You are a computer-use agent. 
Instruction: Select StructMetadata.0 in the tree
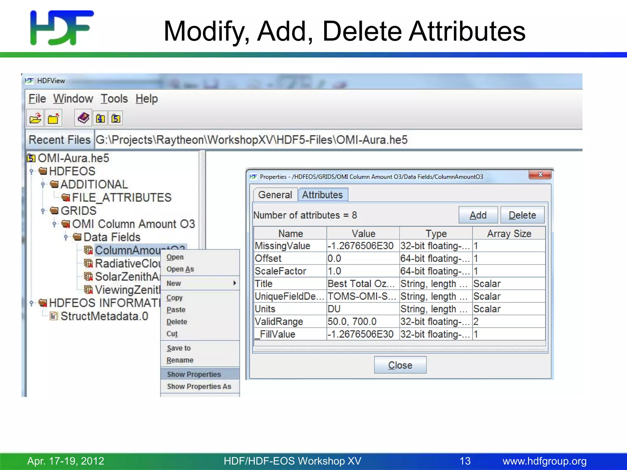point(104,316)
